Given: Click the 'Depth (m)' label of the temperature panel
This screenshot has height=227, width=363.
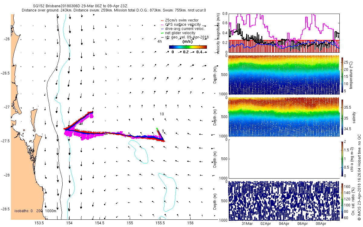Looking at the screenshot, I should point(215,75).
